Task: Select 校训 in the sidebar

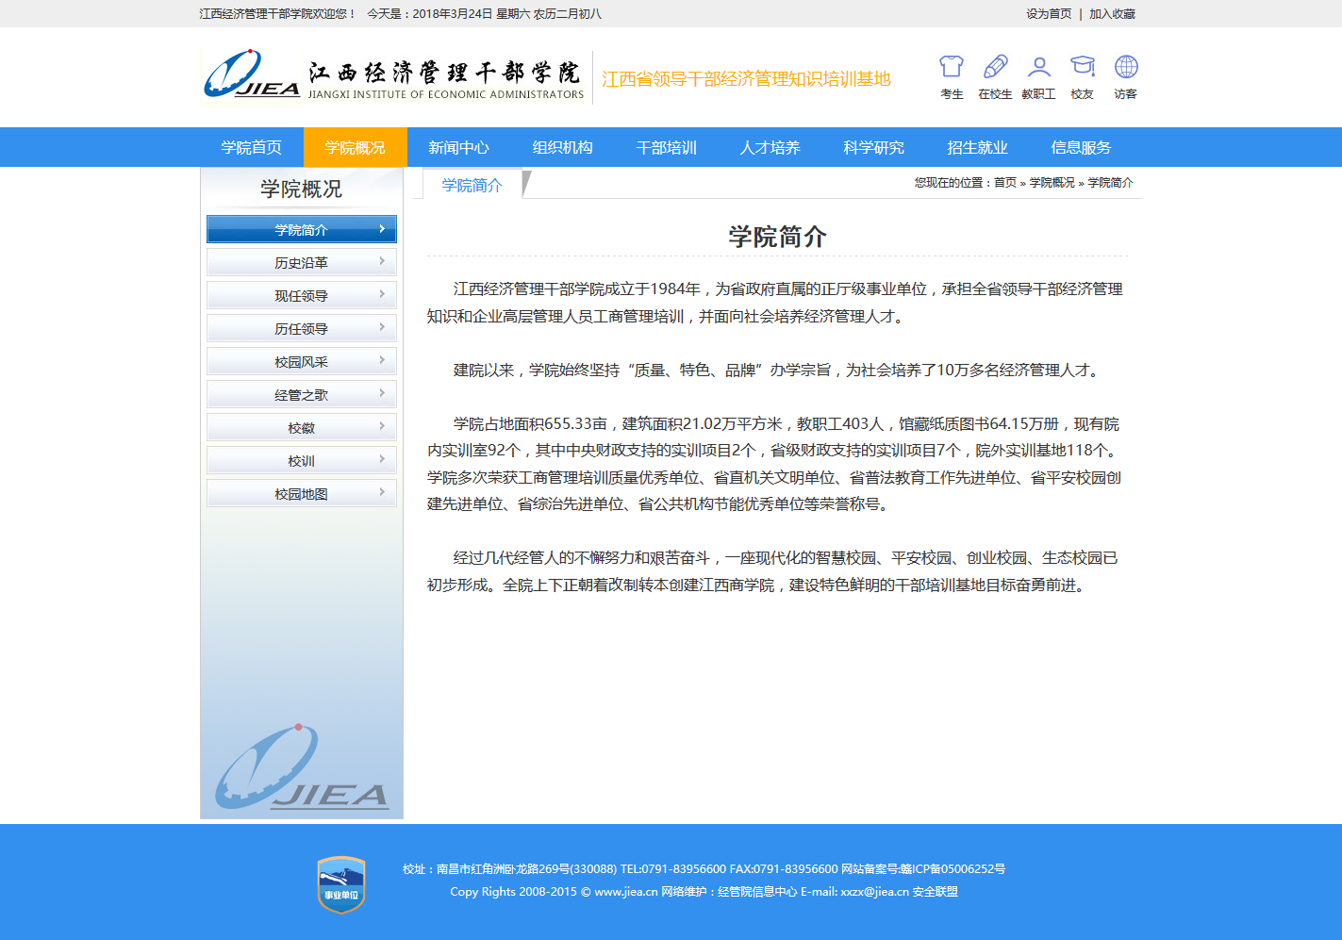Action: coord(302,460)
